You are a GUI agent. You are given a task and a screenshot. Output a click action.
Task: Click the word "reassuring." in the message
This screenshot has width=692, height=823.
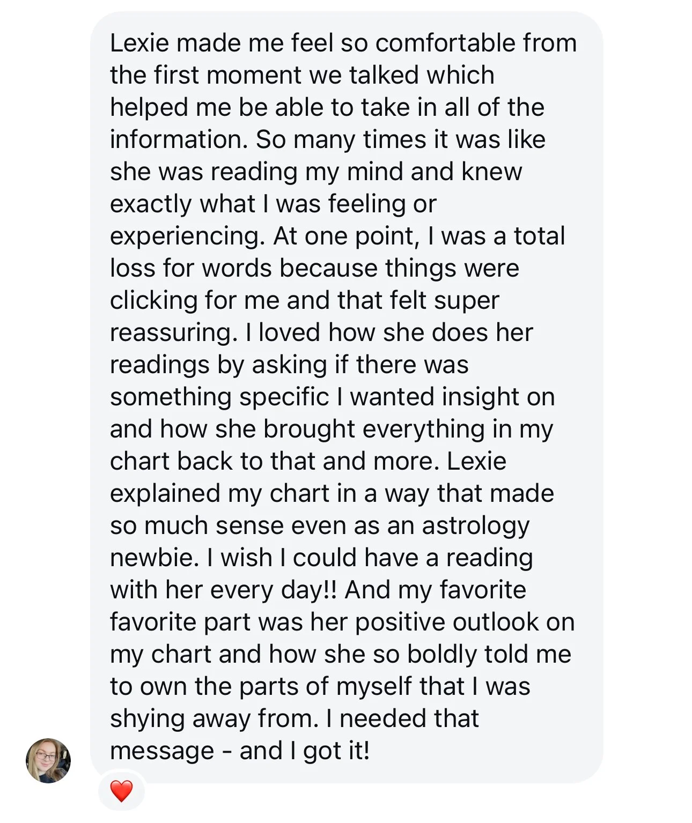(x=174, y=332)
